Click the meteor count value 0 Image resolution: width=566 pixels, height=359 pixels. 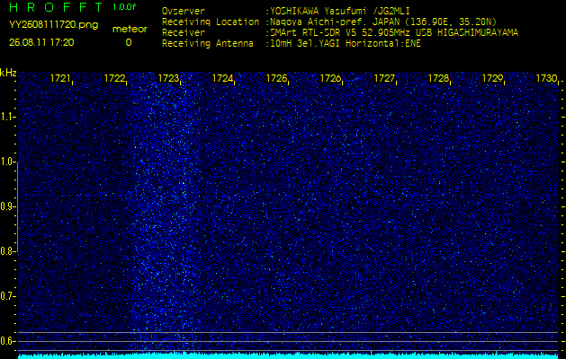pos(129,42)
